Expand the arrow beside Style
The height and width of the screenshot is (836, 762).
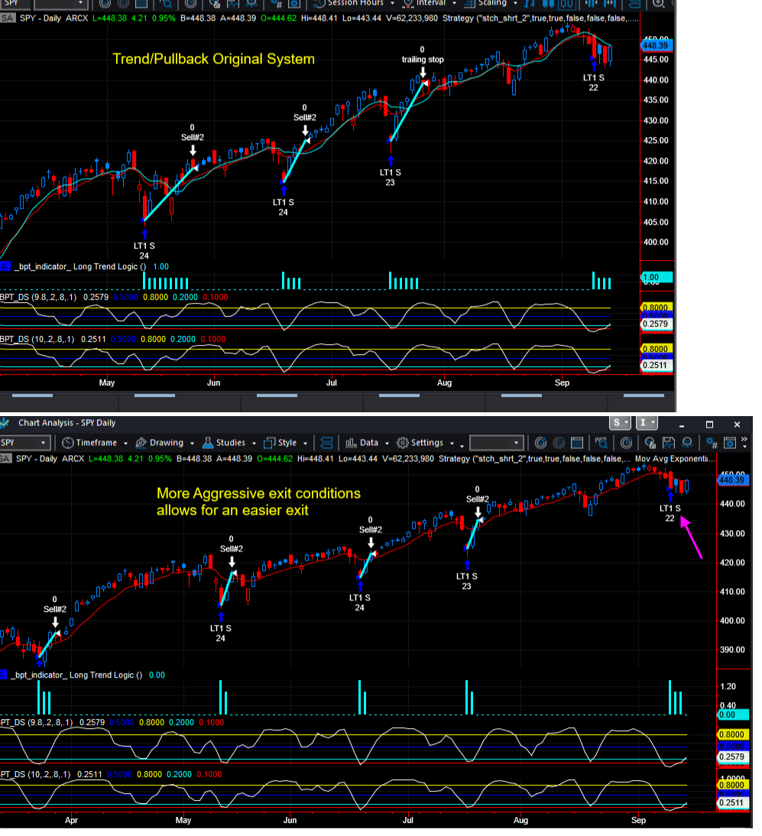(x=305, y=443)
